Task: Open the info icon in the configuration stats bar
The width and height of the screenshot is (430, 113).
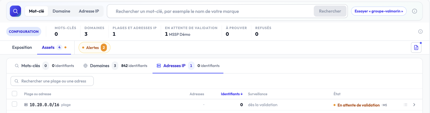Action: (x=420, y=32)
